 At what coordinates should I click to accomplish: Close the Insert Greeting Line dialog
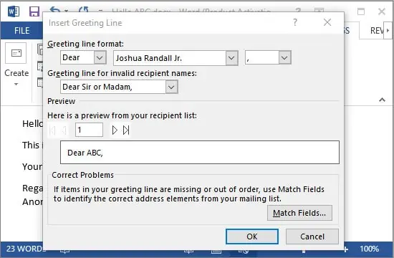[327, 22]
